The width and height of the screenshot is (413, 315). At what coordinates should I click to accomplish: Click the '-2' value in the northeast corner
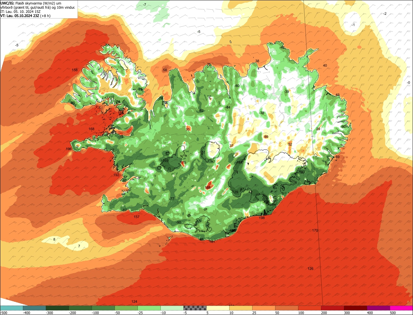coord(385,14)
